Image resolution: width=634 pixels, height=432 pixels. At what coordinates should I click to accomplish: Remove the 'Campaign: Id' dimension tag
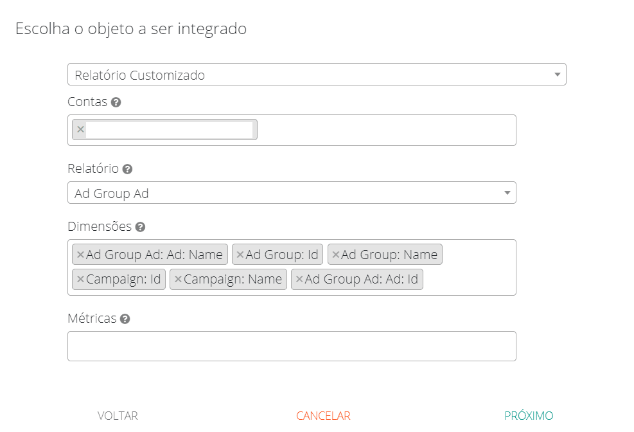pyautogui.click(x=80, y=280)
